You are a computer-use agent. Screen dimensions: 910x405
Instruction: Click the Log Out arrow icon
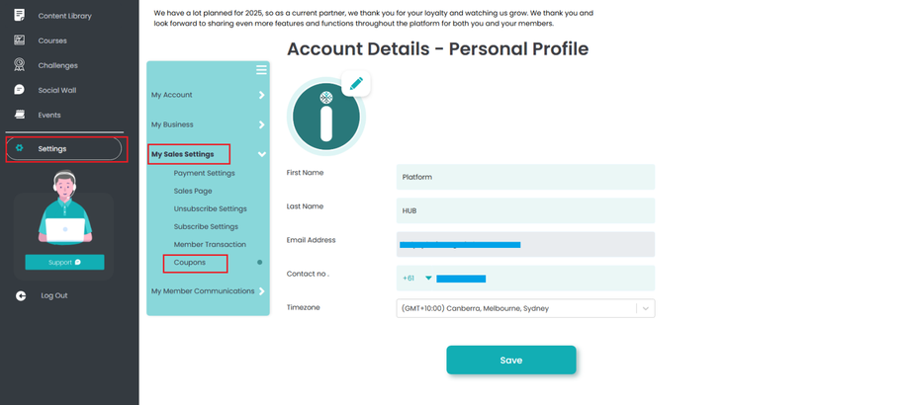pos(21,295)
